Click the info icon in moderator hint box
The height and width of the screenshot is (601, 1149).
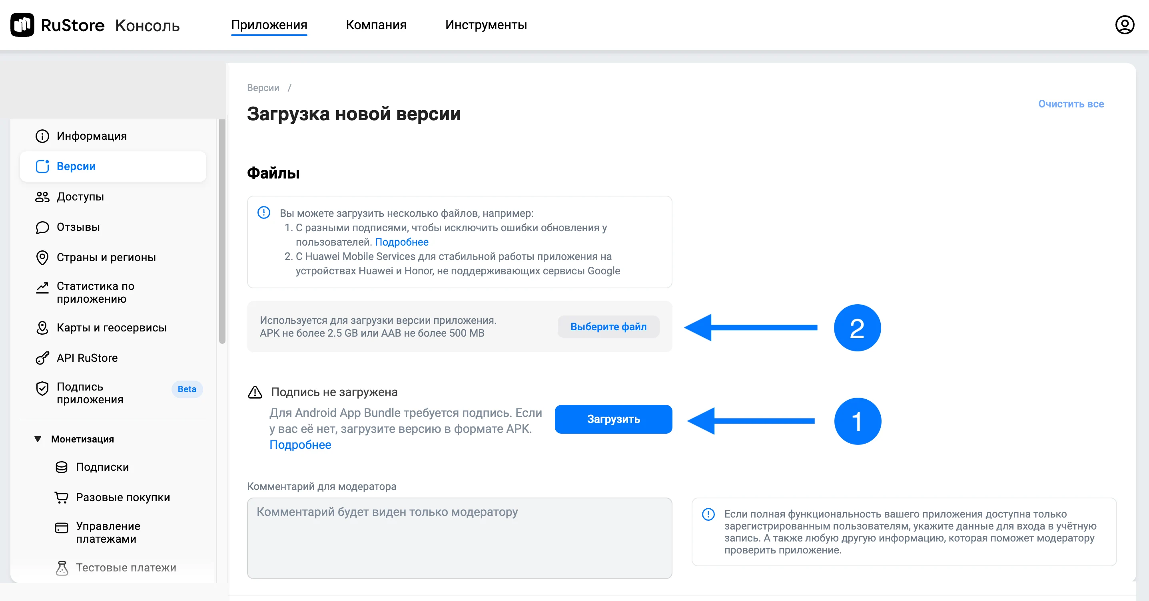pyautogui.click(x=708, y=514)
